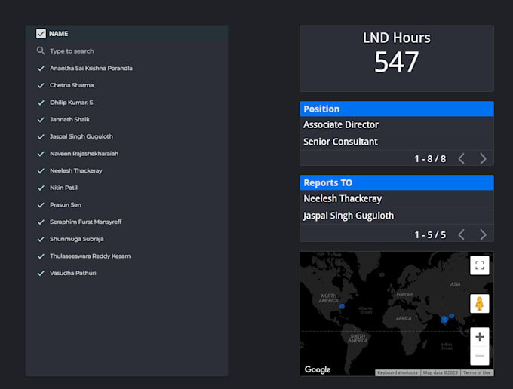The width and height of the screenshot is (513, 389).
Task: Toggle the NAME select-all checkbox
Action: tap(41, 34)
